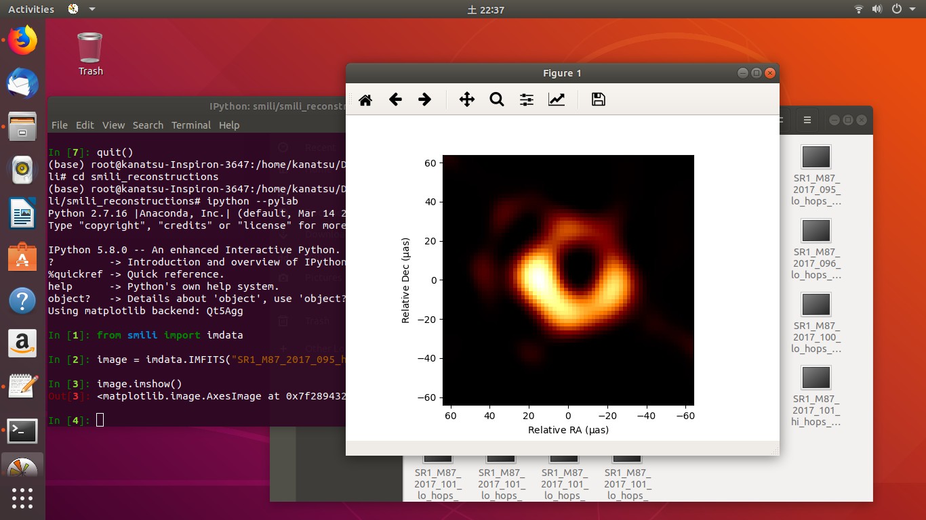Click the power icon in top bar
The height and width of the screenshot is (520, 926).
(x=896, y=9)
